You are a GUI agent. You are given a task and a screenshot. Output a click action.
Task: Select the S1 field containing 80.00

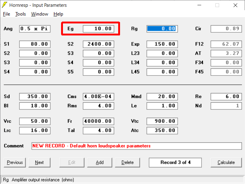click(x=35, y=44)
